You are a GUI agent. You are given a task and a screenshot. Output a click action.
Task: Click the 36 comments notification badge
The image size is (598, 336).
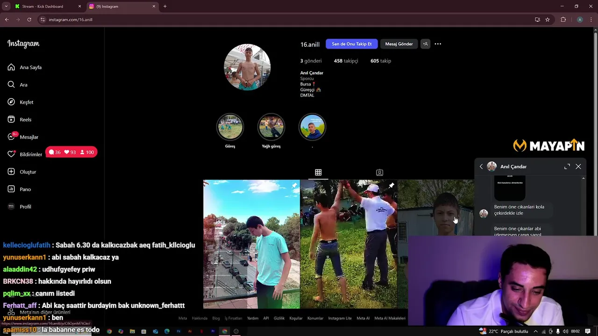coord(55,152)
